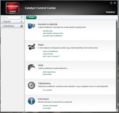Click the blue info icon for Információ
The width and height of the screenshot is (119, 113).
click(32, 101)
